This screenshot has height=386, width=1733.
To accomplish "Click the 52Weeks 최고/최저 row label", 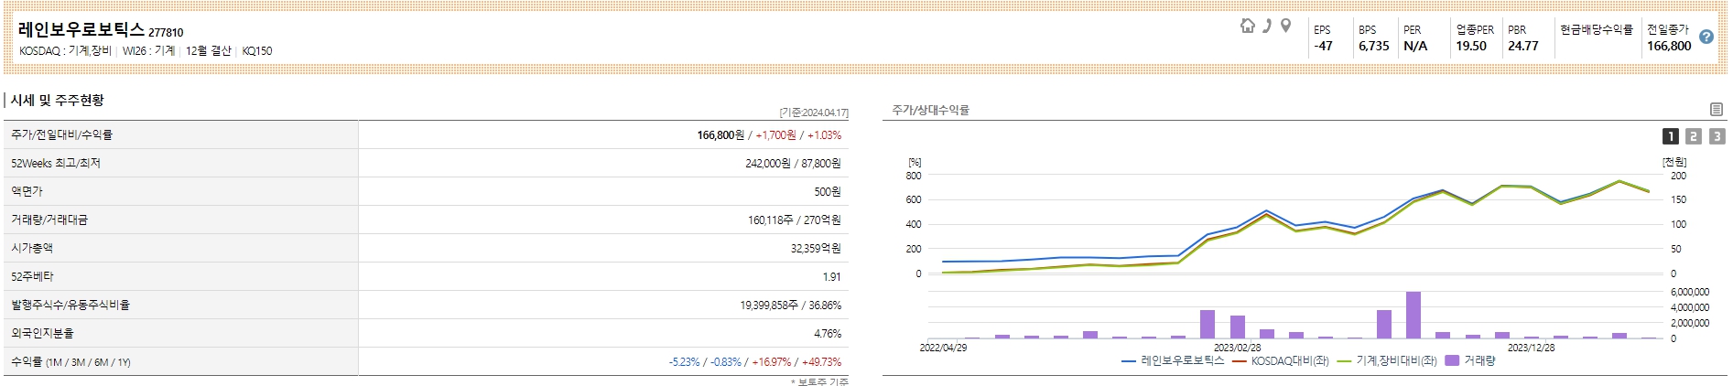I will 56,163.
